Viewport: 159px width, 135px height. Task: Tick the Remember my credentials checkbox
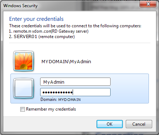tap(22, 109)
